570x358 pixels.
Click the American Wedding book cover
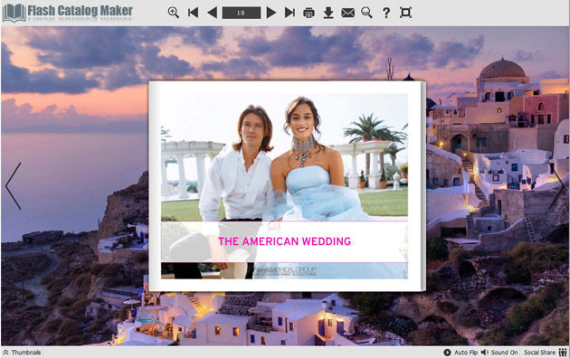tap(287, 186)
